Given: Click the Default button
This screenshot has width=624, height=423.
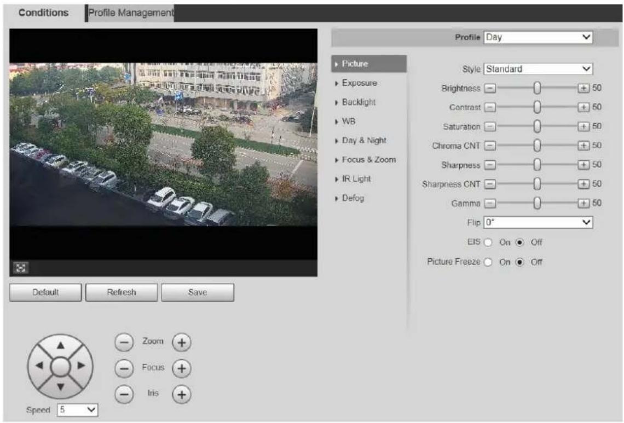Looking at the screenshot, I should click(x=45, y=292).
